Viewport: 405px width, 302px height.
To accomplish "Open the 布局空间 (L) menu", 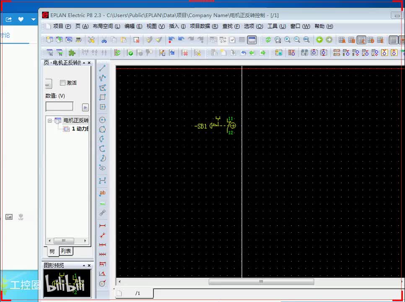I will coord(106,26).
